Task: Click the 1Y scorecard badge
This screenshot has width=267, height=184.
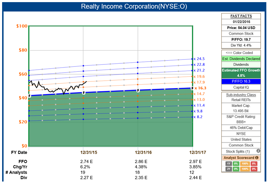Action: (229, 163)
